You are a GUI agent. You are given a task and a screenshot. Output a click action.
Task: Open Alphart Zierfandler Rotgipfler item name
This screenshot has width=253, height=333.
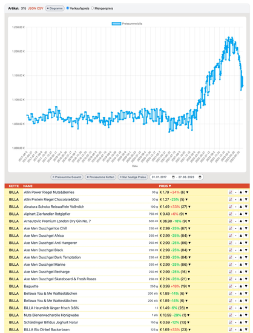47,214
